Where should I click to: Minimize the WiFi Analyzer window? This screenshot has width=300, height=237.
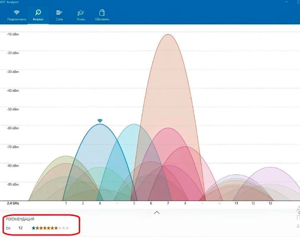tap(287, 2)
